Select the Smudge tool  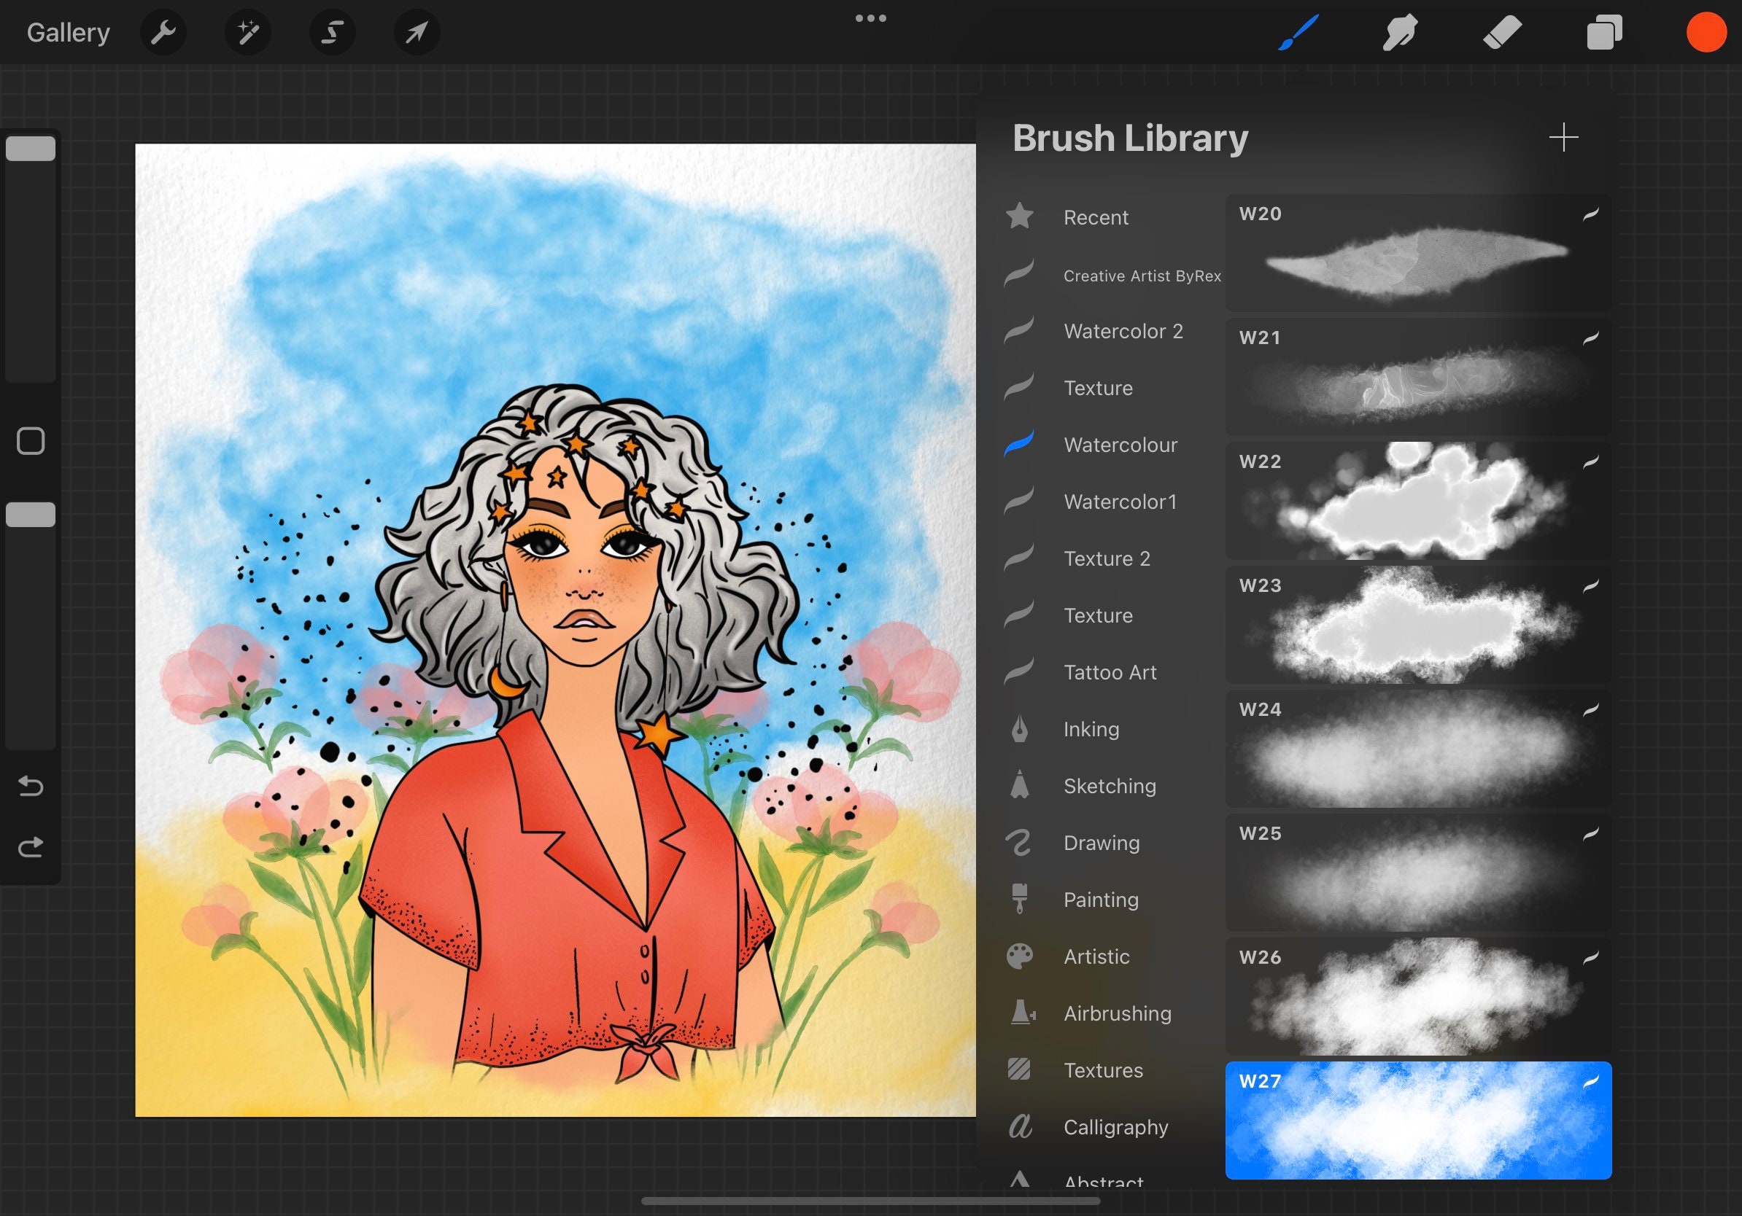point(1400,32)
